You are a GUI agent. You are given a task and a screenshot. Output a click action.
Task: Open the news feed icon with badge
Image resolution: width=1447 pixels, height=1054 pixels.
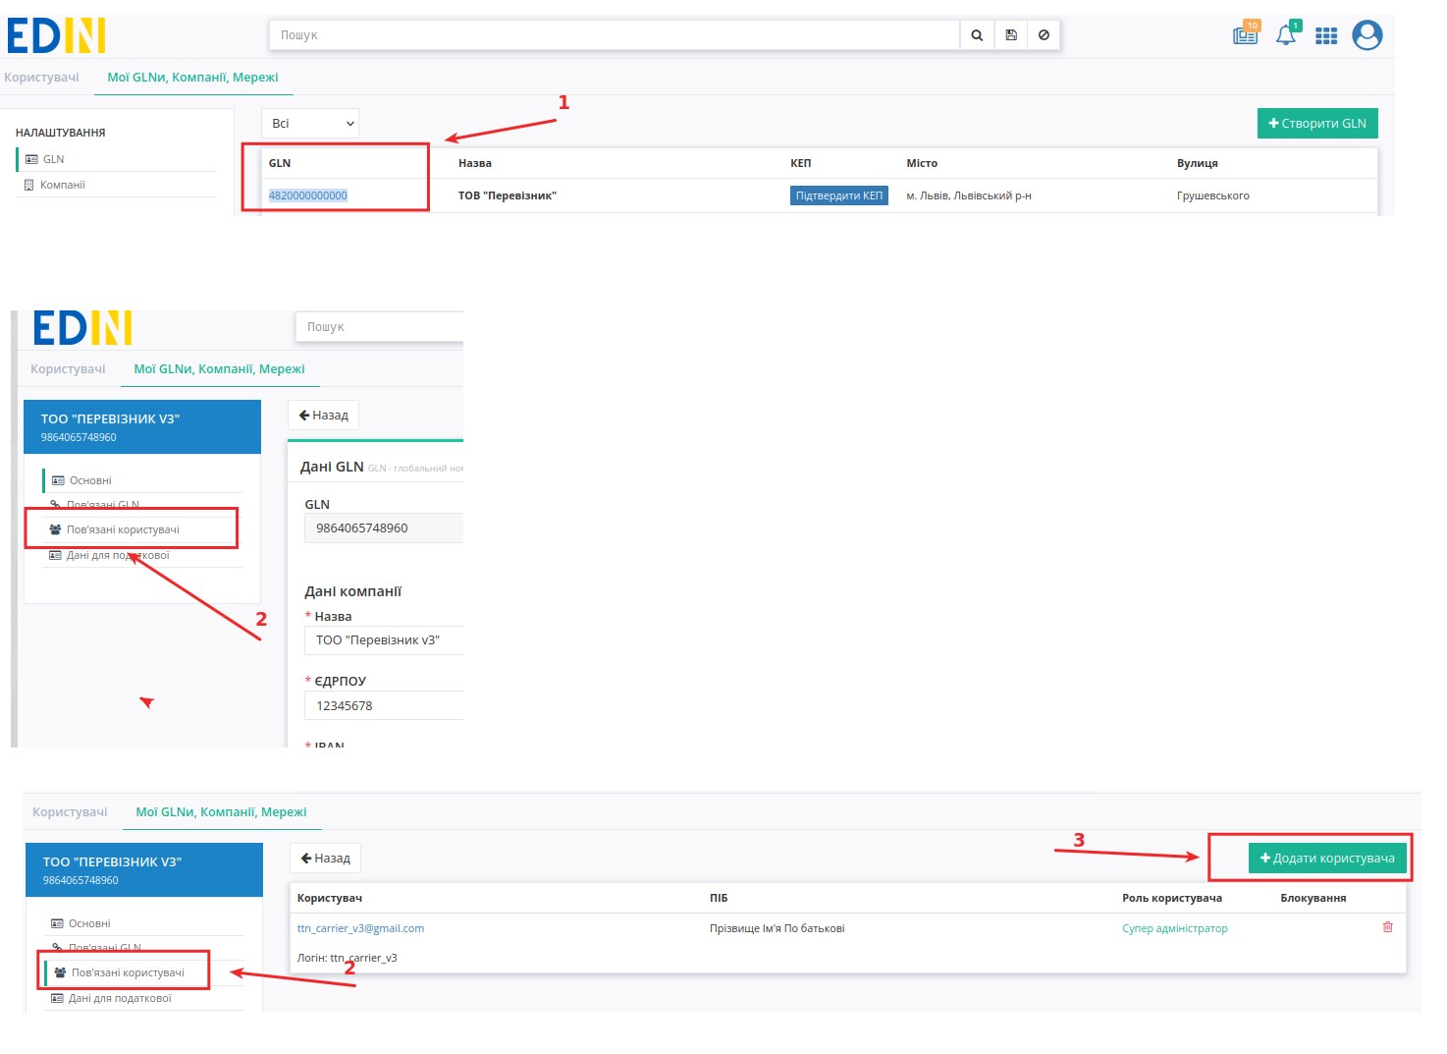[x=1245, y=35]
